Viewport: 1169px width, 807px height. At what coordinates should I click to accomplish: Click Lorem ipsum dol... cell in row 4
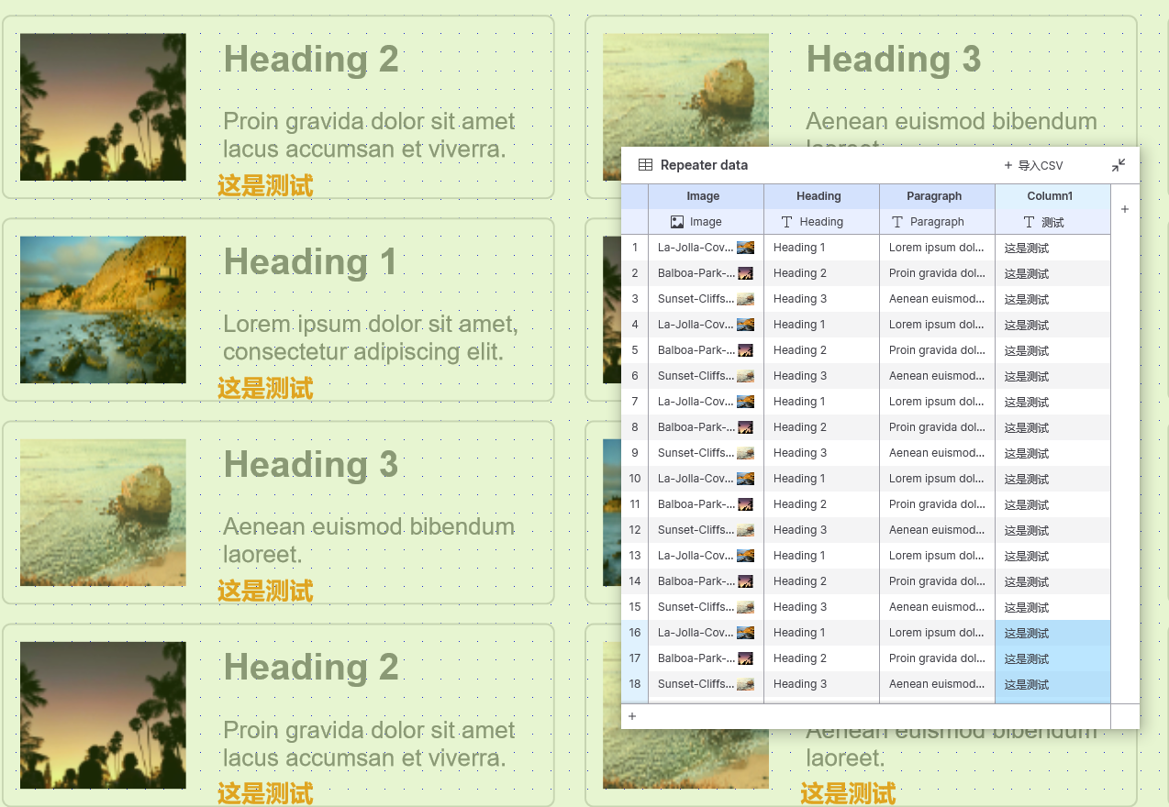click(937, 325)
